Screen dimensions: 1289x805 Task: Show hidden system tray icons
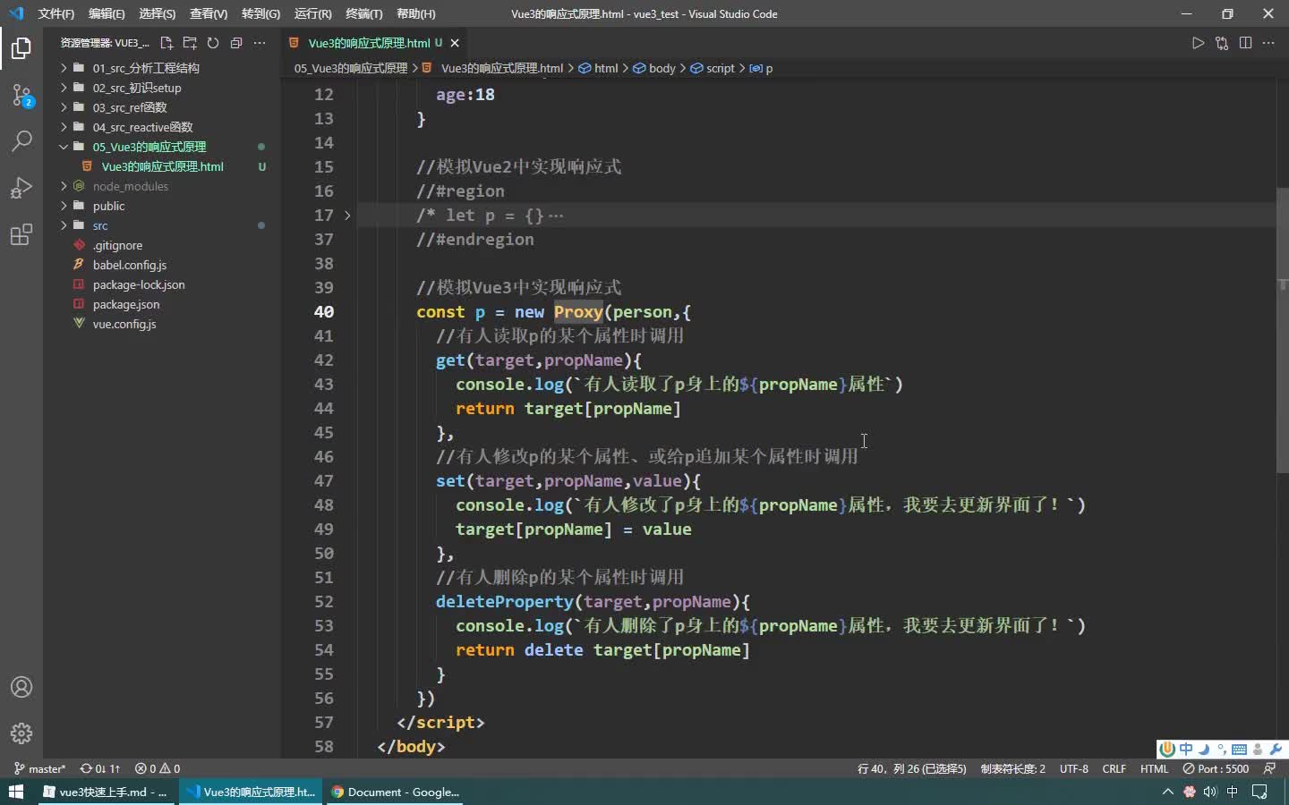tap(1167, 792)
